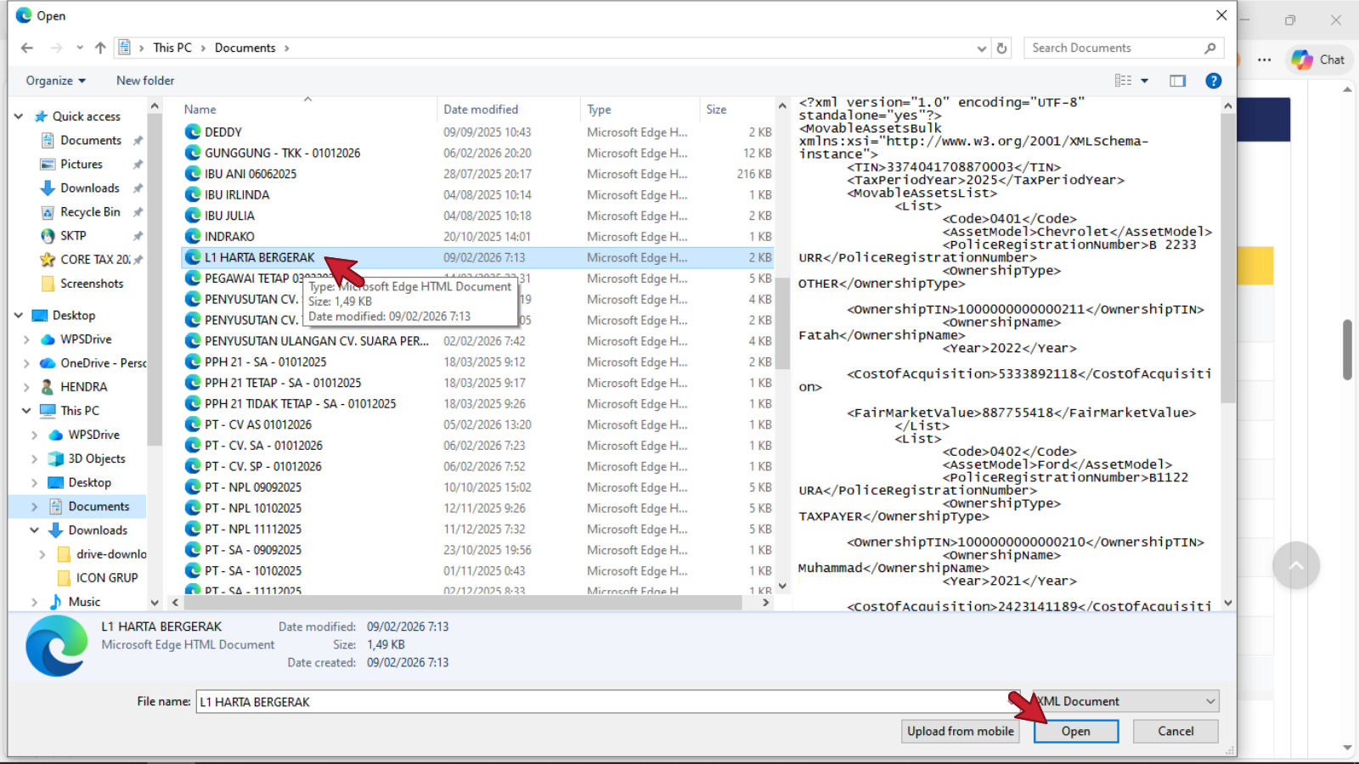Collapse the This PC tree node

[26, 411]
